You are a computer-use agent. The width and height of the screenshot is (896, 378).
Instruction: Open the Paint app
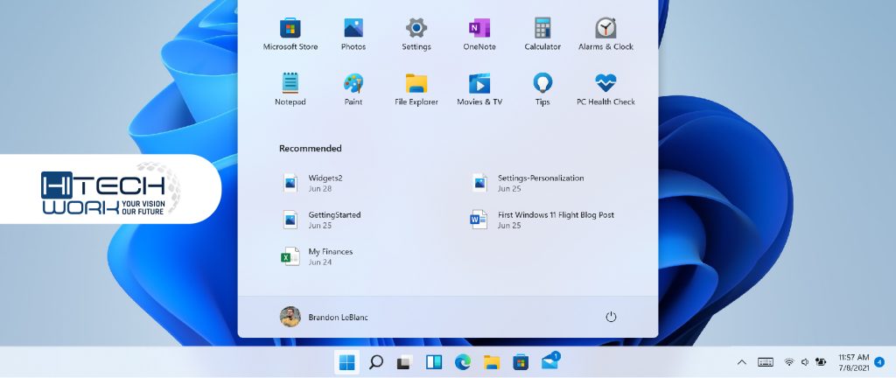pyautogui.click(x=353, y=89)
